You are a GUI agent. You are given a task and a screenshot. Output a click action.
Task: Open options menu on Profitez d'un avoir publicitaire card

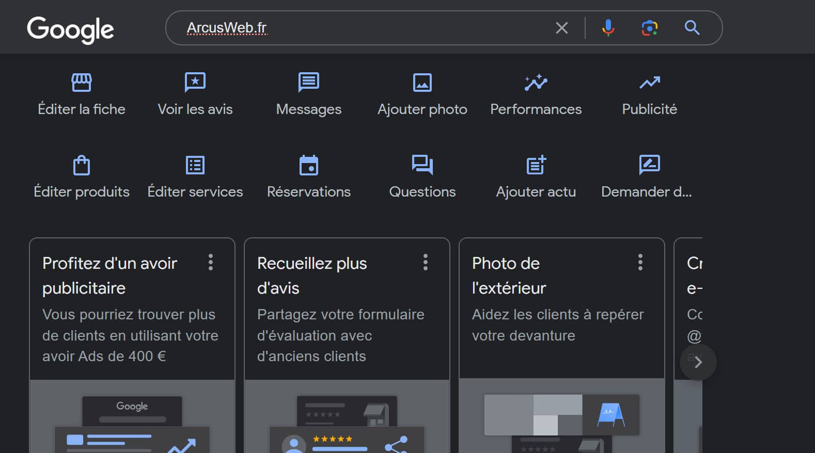pos(211,262)
